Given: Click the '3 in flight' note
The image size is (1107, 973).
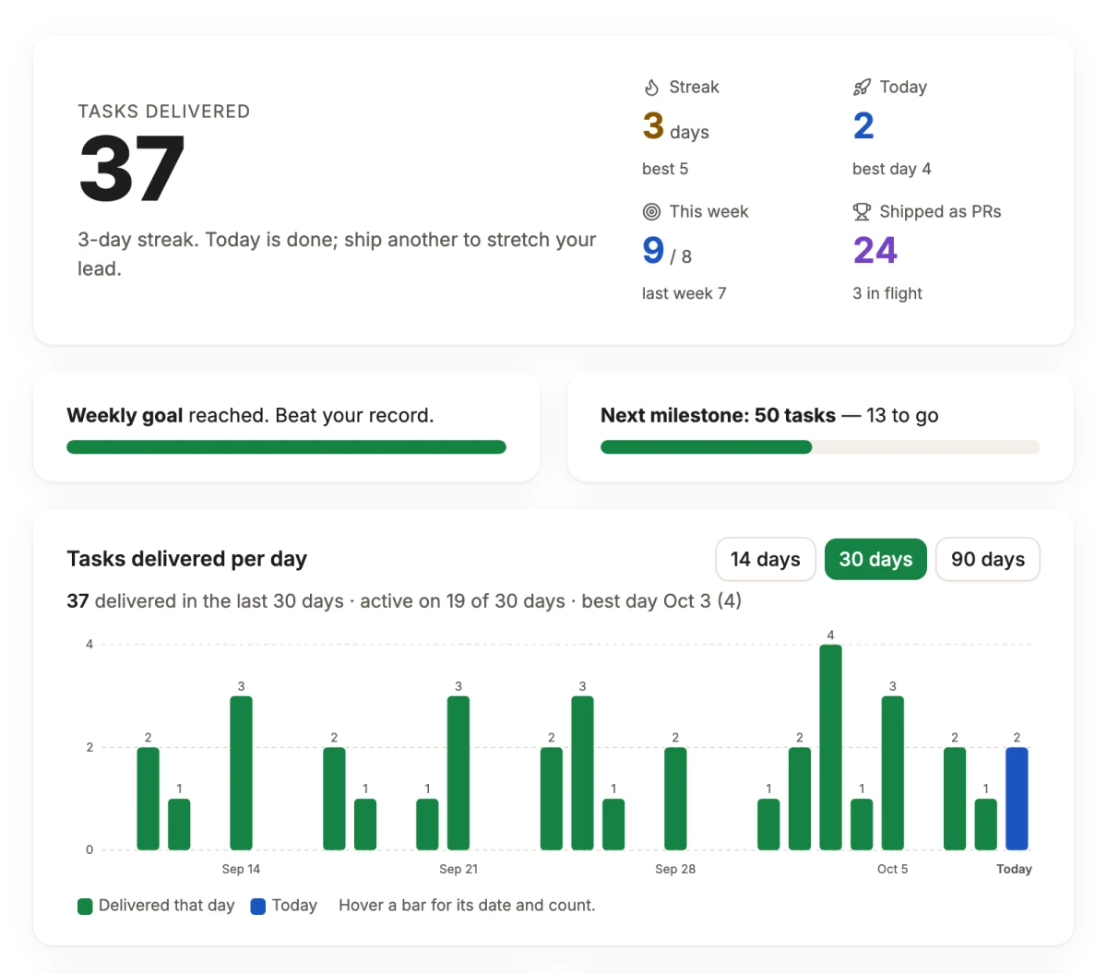Looking at the screenshot, I should point(887,293).
